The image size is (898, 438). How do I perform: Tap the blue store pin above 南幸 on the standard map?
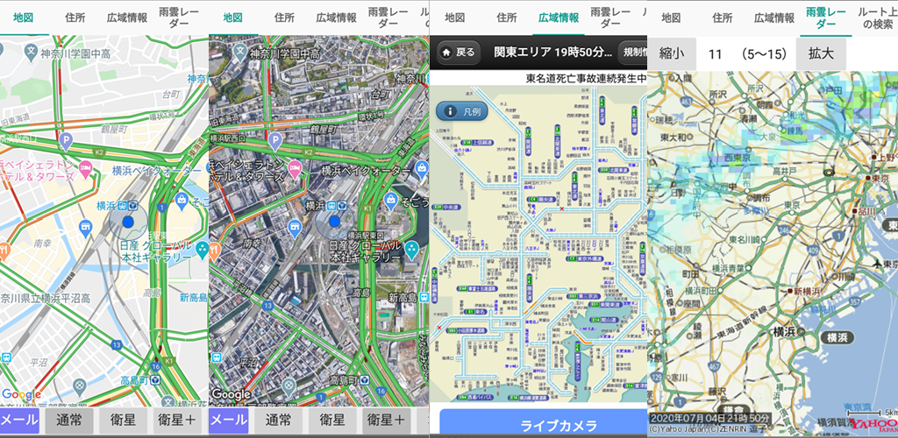[x=85, y=228]
